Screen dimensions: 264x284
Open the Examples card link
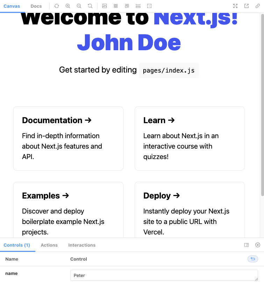point(68,210)
